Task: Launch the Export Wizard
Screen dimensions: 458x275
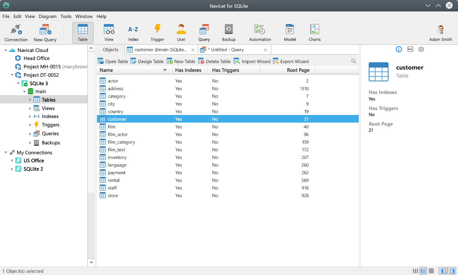Action: click(x=291, y=61)
